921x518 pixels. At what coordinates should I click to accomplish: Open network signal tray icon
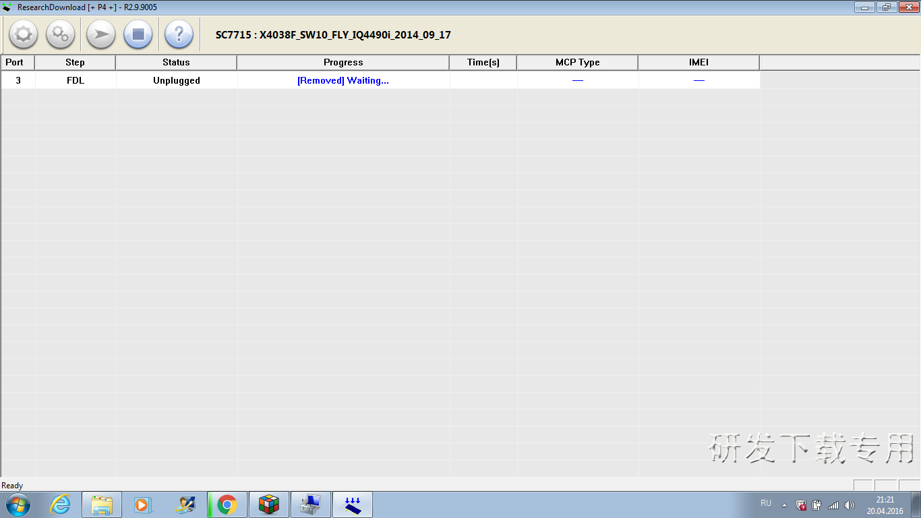click(x=833, y=505)
